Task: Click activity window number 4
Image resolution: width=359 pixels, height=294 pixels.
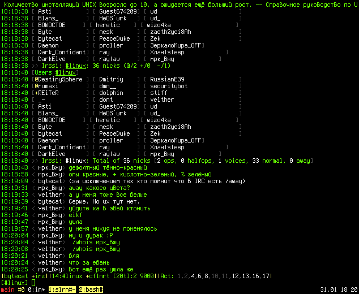Action: 193,276
